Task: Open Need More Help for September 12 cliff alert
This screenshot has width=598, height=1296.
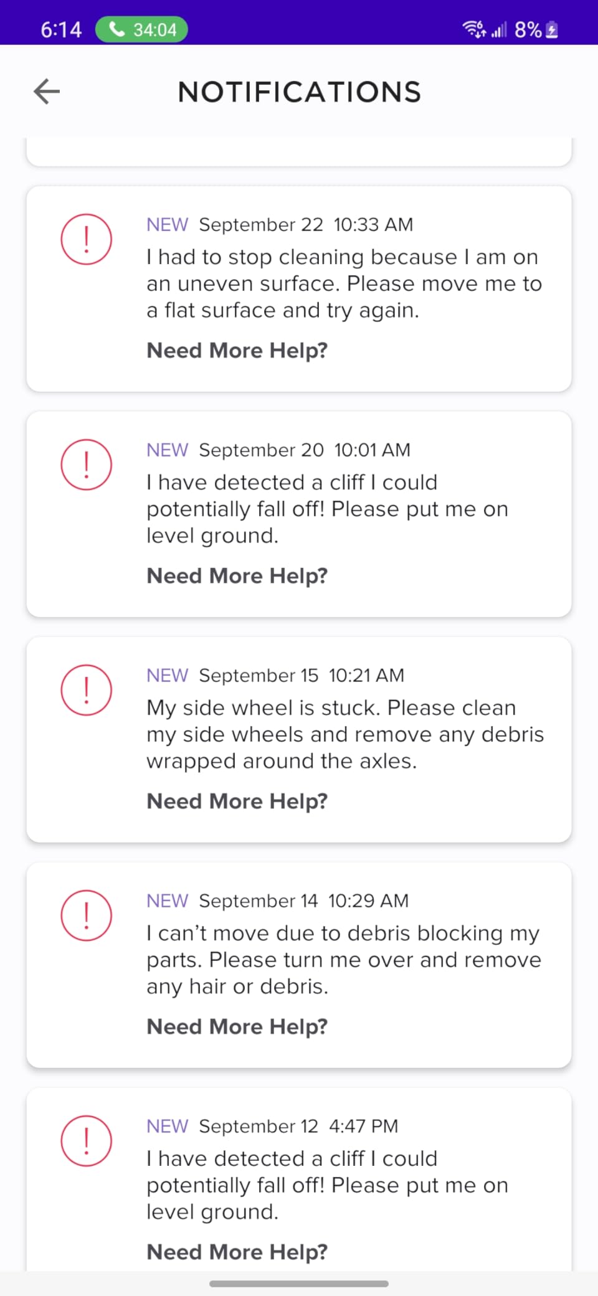Action: pyautogui.click(x=237, y=1252)
